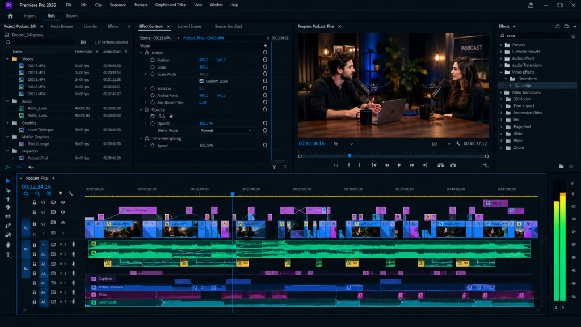
Task: Click the timeline timecode 00:12:34:16
Action: (x=36, y=187)
